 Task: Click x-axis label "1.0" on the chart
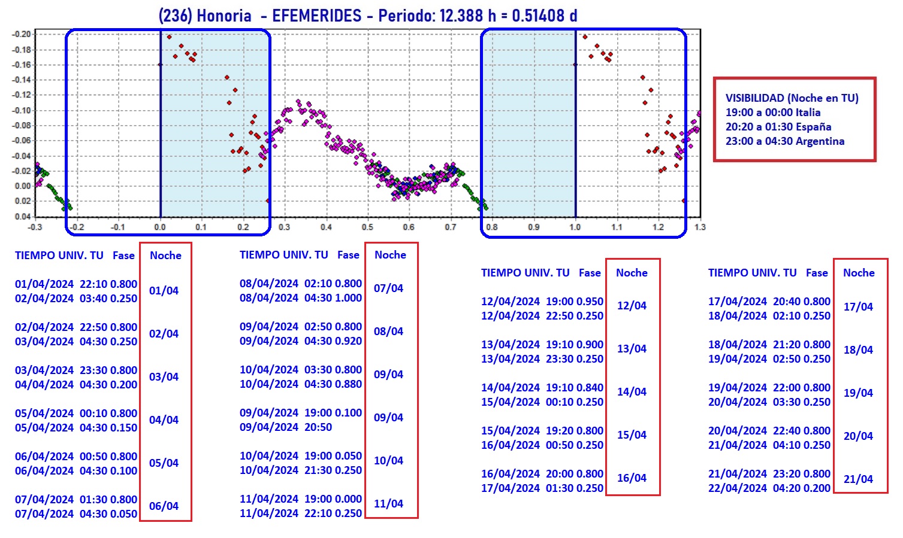pyautogui.click(x=575, y=227)
